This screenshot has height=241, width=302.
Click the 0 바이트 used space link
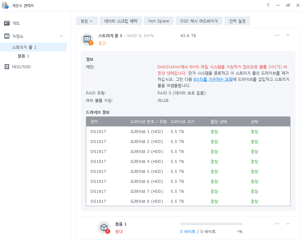coord(188,232)
